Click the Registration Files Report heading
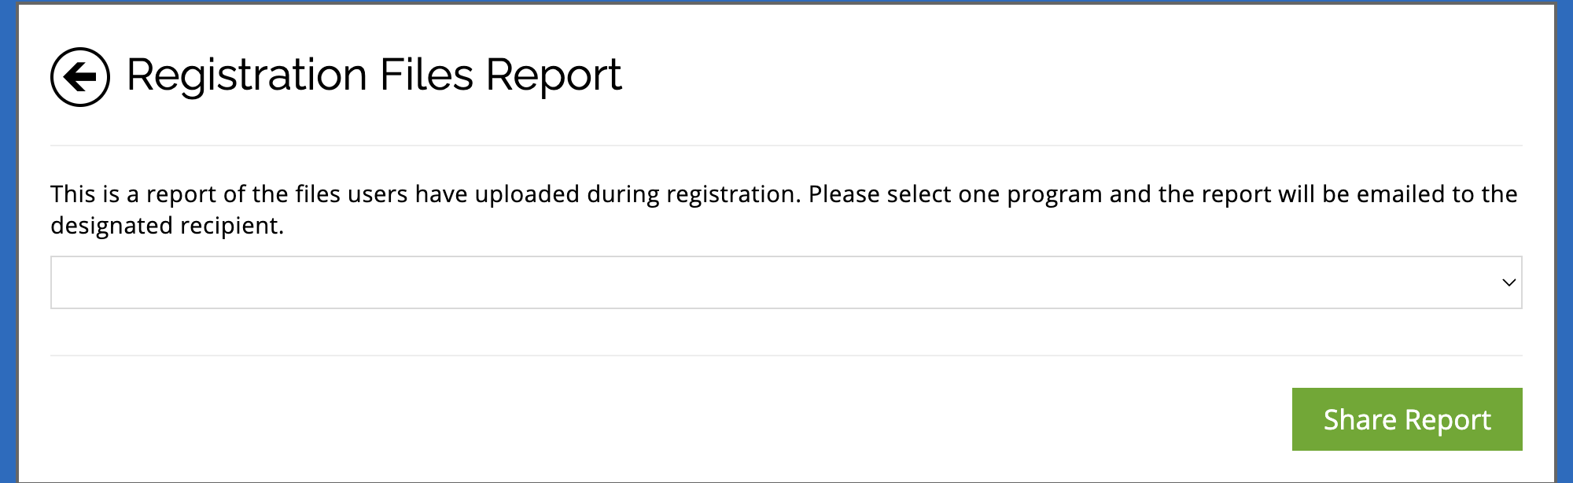The image size is (1573, 483). point(374,76)
